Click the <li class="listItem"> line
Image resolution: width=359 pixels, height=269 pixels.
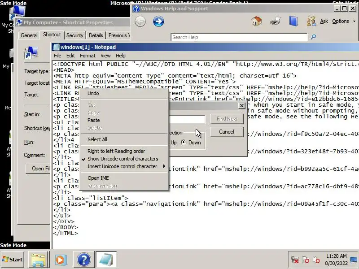[91, 198]
